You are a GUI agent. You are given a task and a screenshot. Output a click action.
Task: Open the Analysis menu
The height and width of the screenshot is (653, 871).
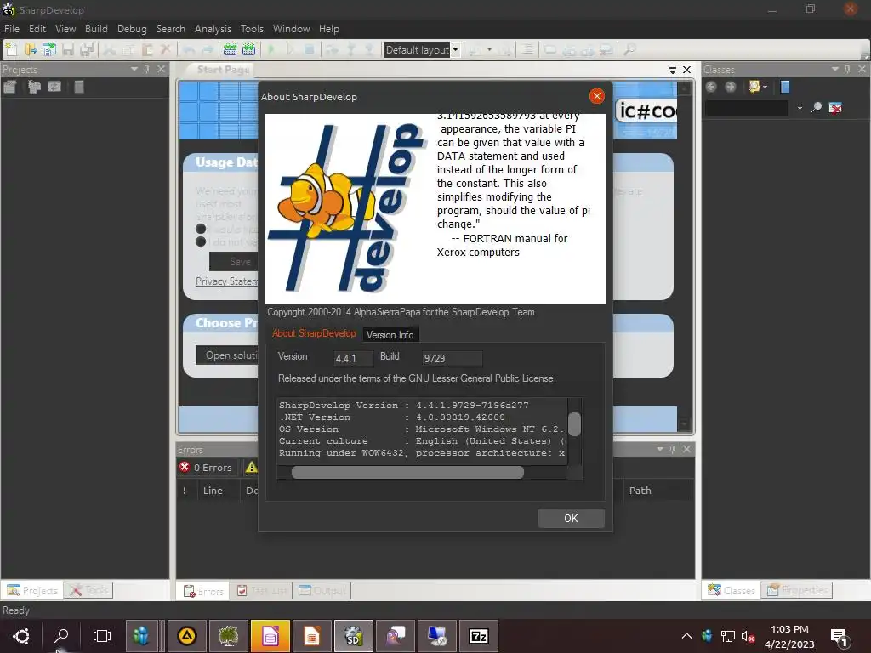click(x=213, y=29)
